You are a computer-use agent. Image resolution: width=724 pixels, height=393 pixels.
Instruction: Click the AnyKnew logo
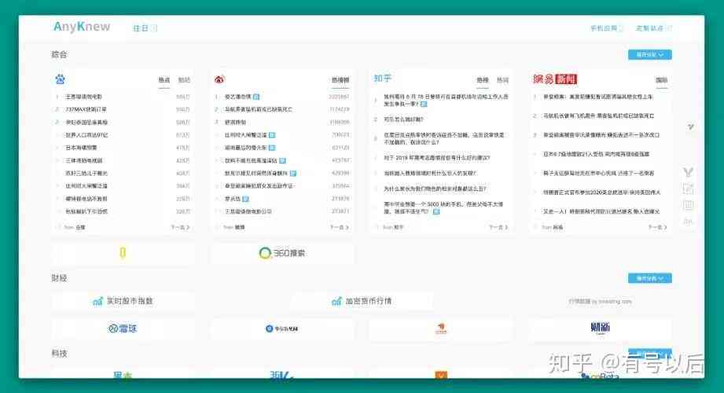pyautogui.click(x=82, y=27)
